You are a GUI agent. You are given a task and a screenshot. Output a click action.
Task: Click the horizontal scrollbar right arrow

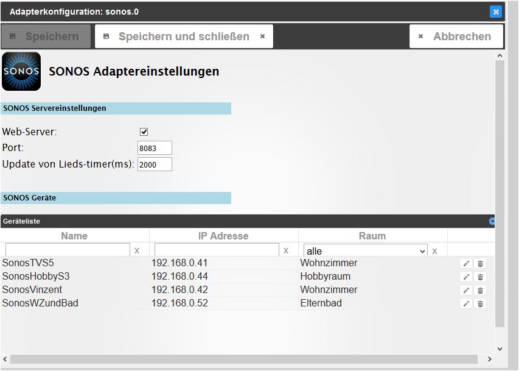point(490,359)
